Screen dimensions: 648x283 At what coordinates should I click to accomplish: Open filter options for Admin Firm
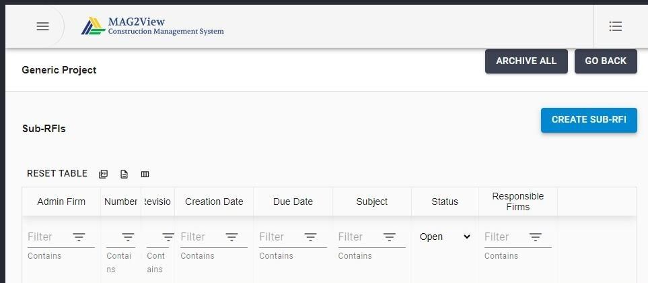[x=79, y=237]
